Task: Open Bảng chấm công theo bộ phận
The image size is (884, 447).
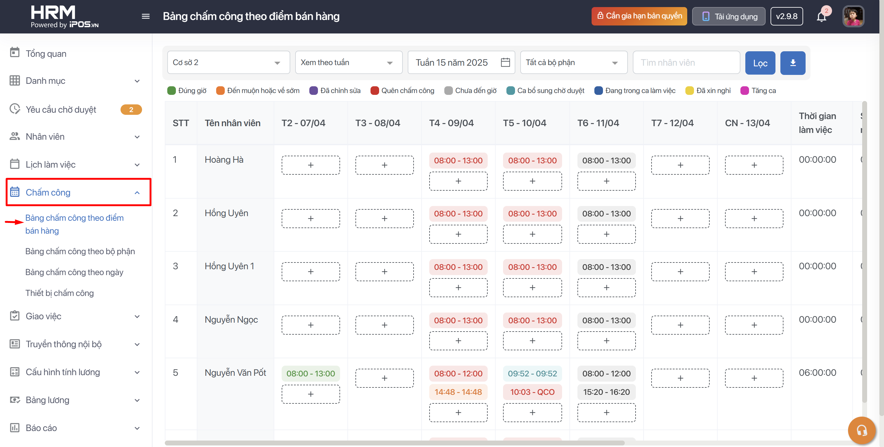Action: pos(80,251)
